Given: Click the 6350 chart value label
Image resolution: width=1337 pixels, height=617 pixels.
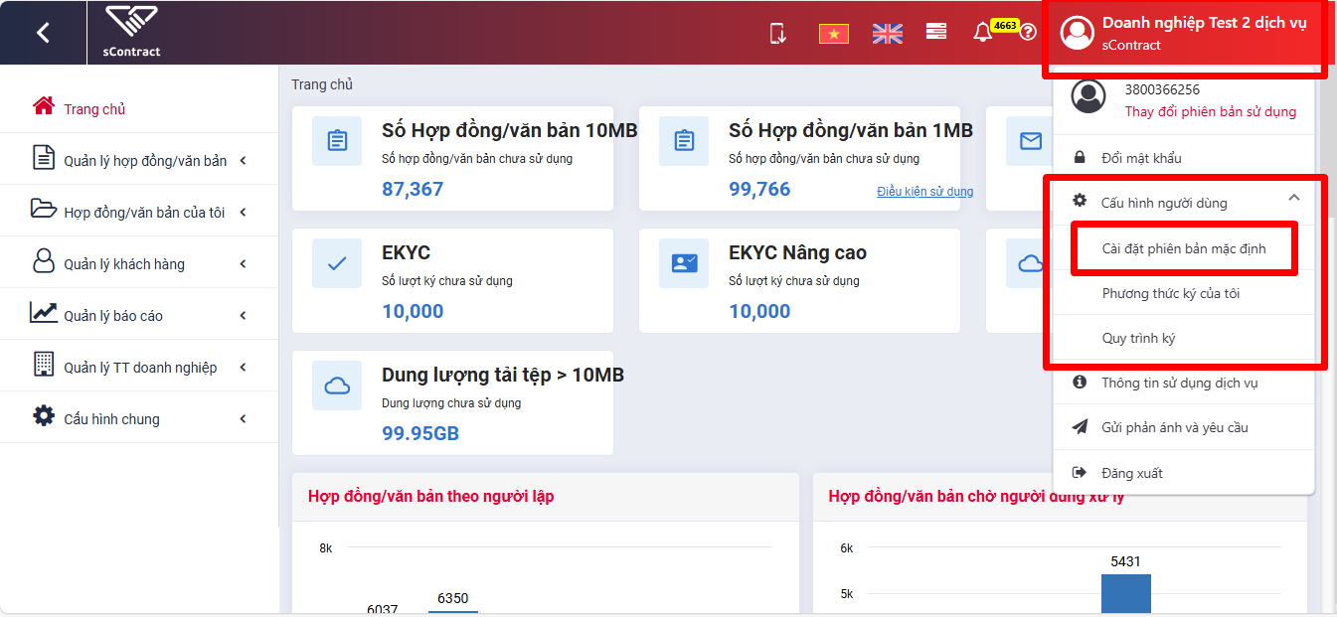Looking at the screenshot, I should pyautogui.click(x=452, y=598).
